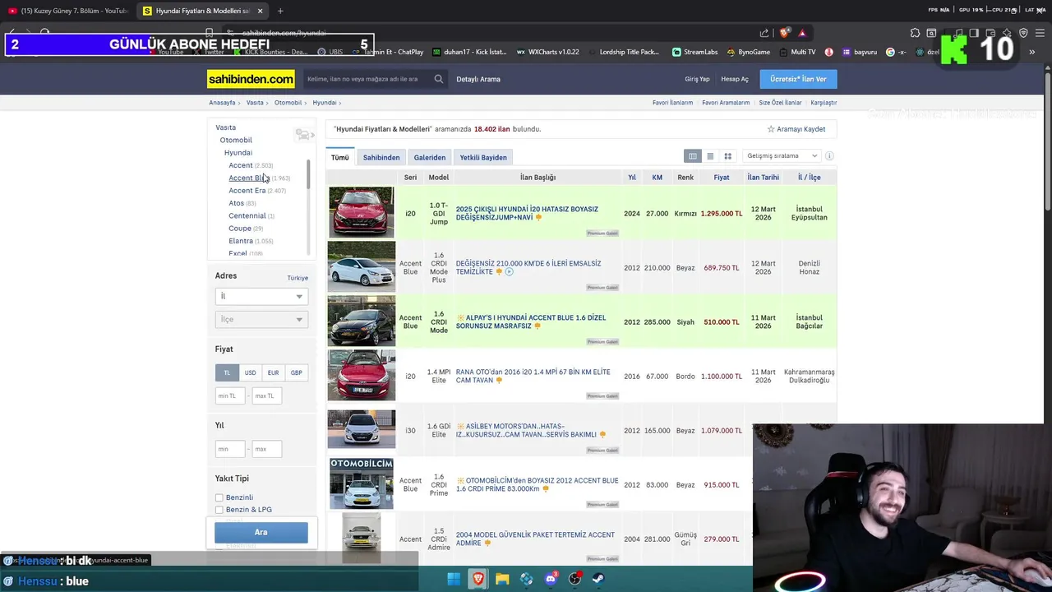Click Brave Rewards triangle icon
The height and width of the screenshot is (592, 1052).
click(802, 33)
